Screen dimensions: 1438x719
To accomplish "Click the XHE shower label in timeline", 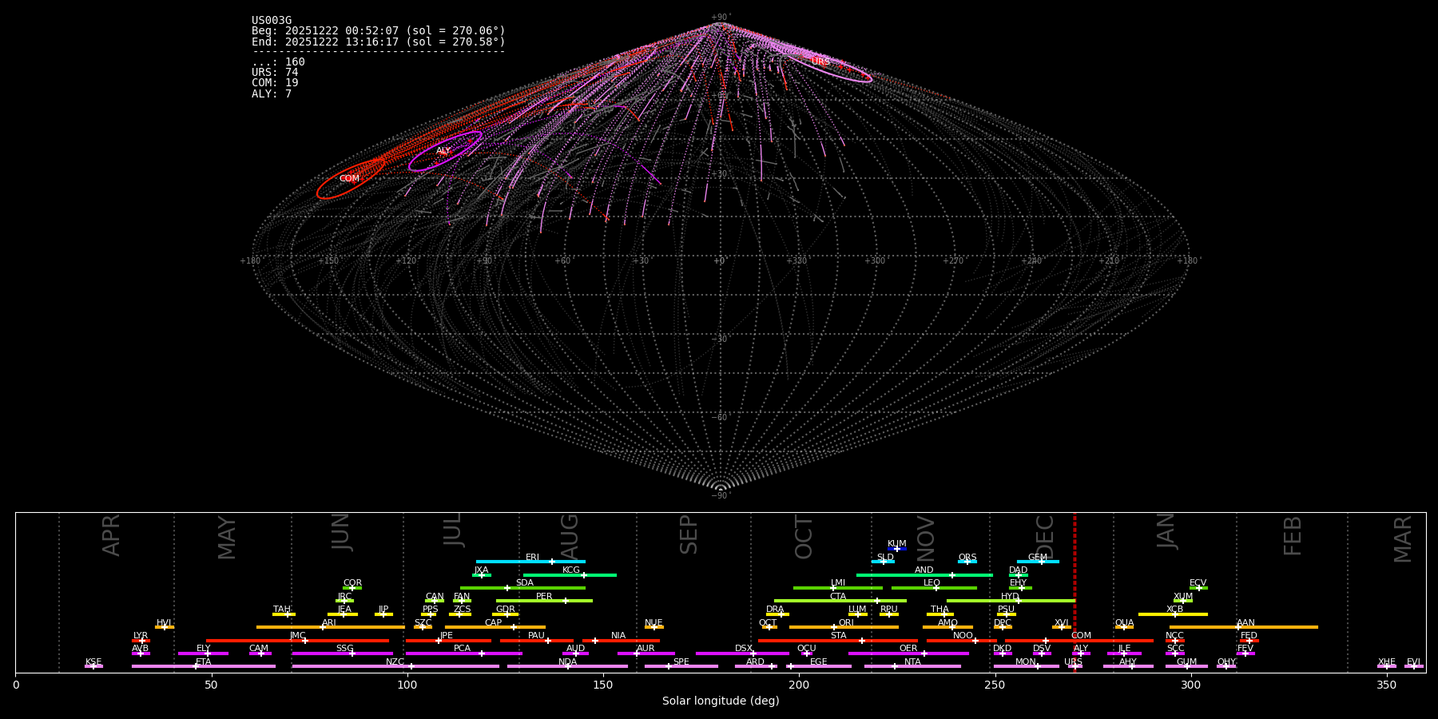I will [x=1386, y=662].
